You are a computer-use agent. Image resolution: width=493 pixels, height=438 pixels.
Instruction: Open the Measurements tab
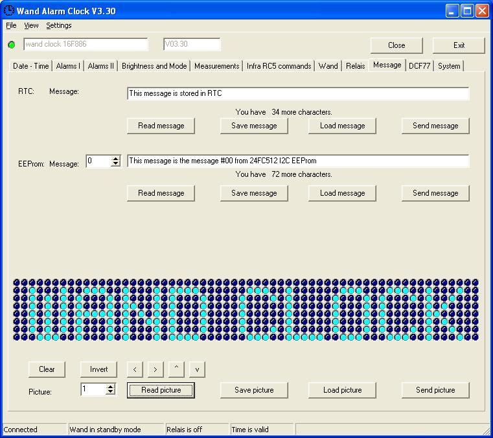[x=216, y=66]
